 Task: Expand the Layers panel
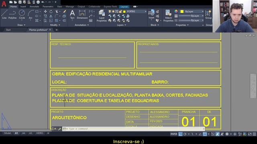tap(121, 25)
